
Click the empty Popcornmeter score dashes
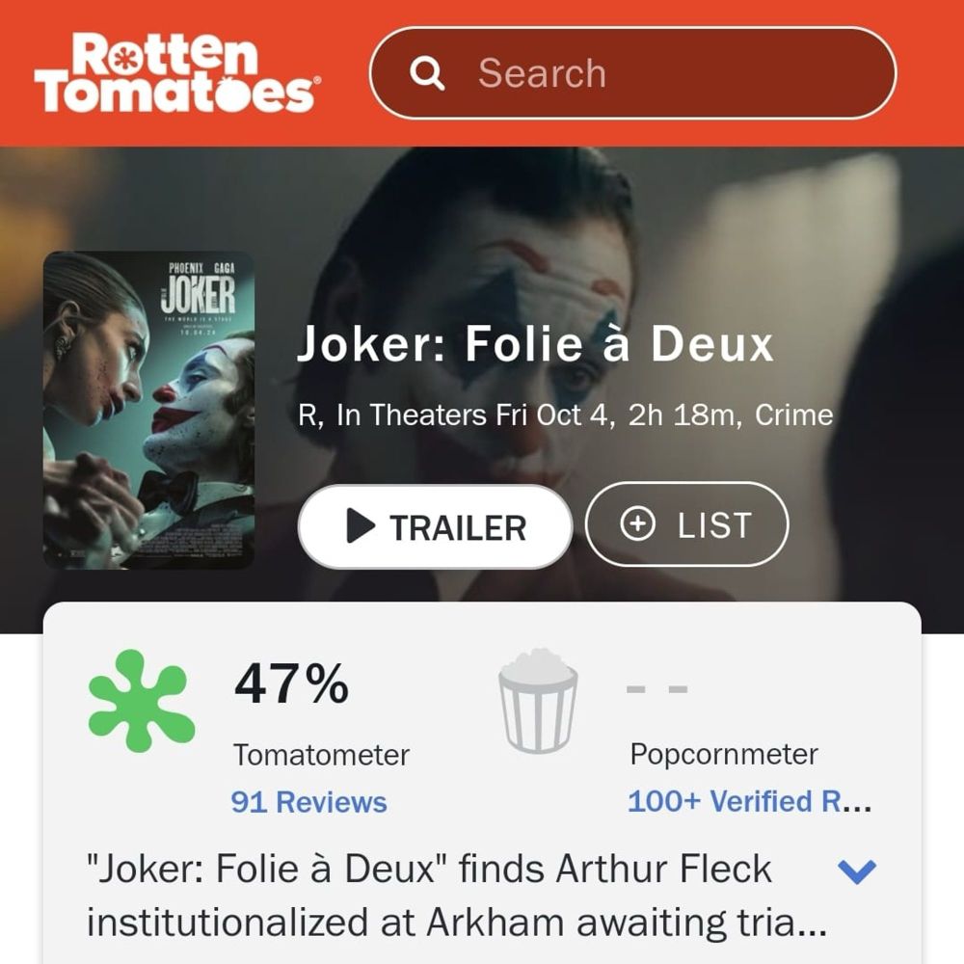656,689
